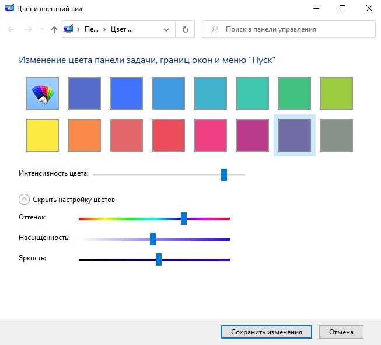This screenshot has height=345, width=381.
Task: Pick the salmon pink swatch
Action: [x=127, y=135]
